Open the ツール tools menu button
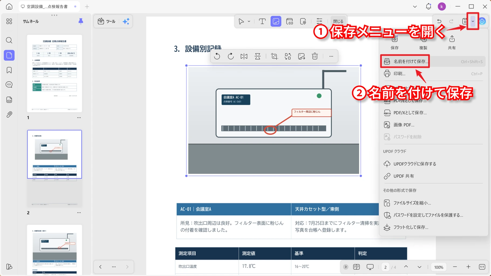Screen dimensions: 491x276 (x=107, y=21)
